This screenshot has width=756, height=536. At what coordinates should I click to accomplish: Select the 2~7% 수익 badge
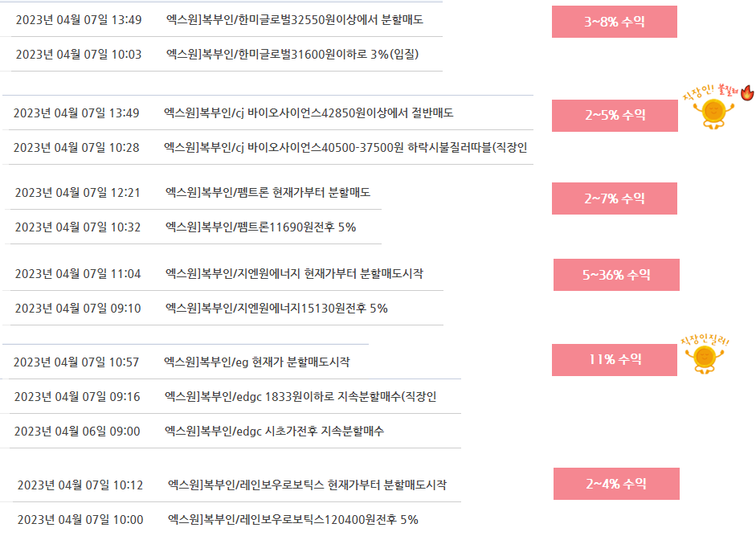coord(615,198)
